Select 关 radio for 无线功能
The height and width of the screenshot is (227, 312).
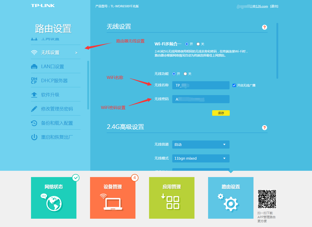[x=185, y=74]
